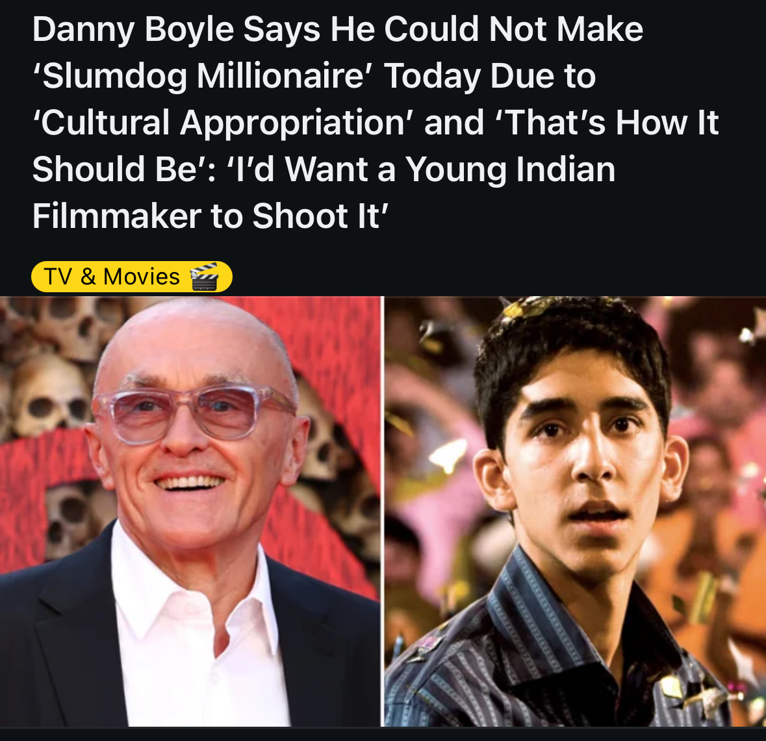Click 'I'd Want a Young Indian' quote text
766x741 pixels.
(420, 170)
